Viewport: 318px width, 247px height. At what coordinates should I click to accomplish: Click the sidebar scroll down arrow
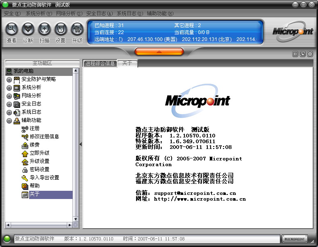pos(76,219)
